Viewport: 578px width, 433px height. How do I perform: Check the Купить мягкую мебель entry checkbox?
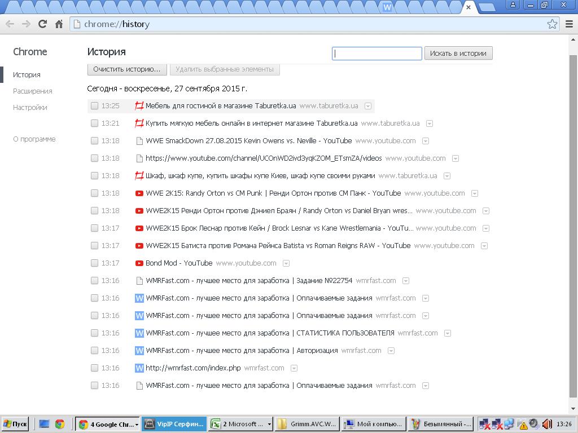(94, 123)
